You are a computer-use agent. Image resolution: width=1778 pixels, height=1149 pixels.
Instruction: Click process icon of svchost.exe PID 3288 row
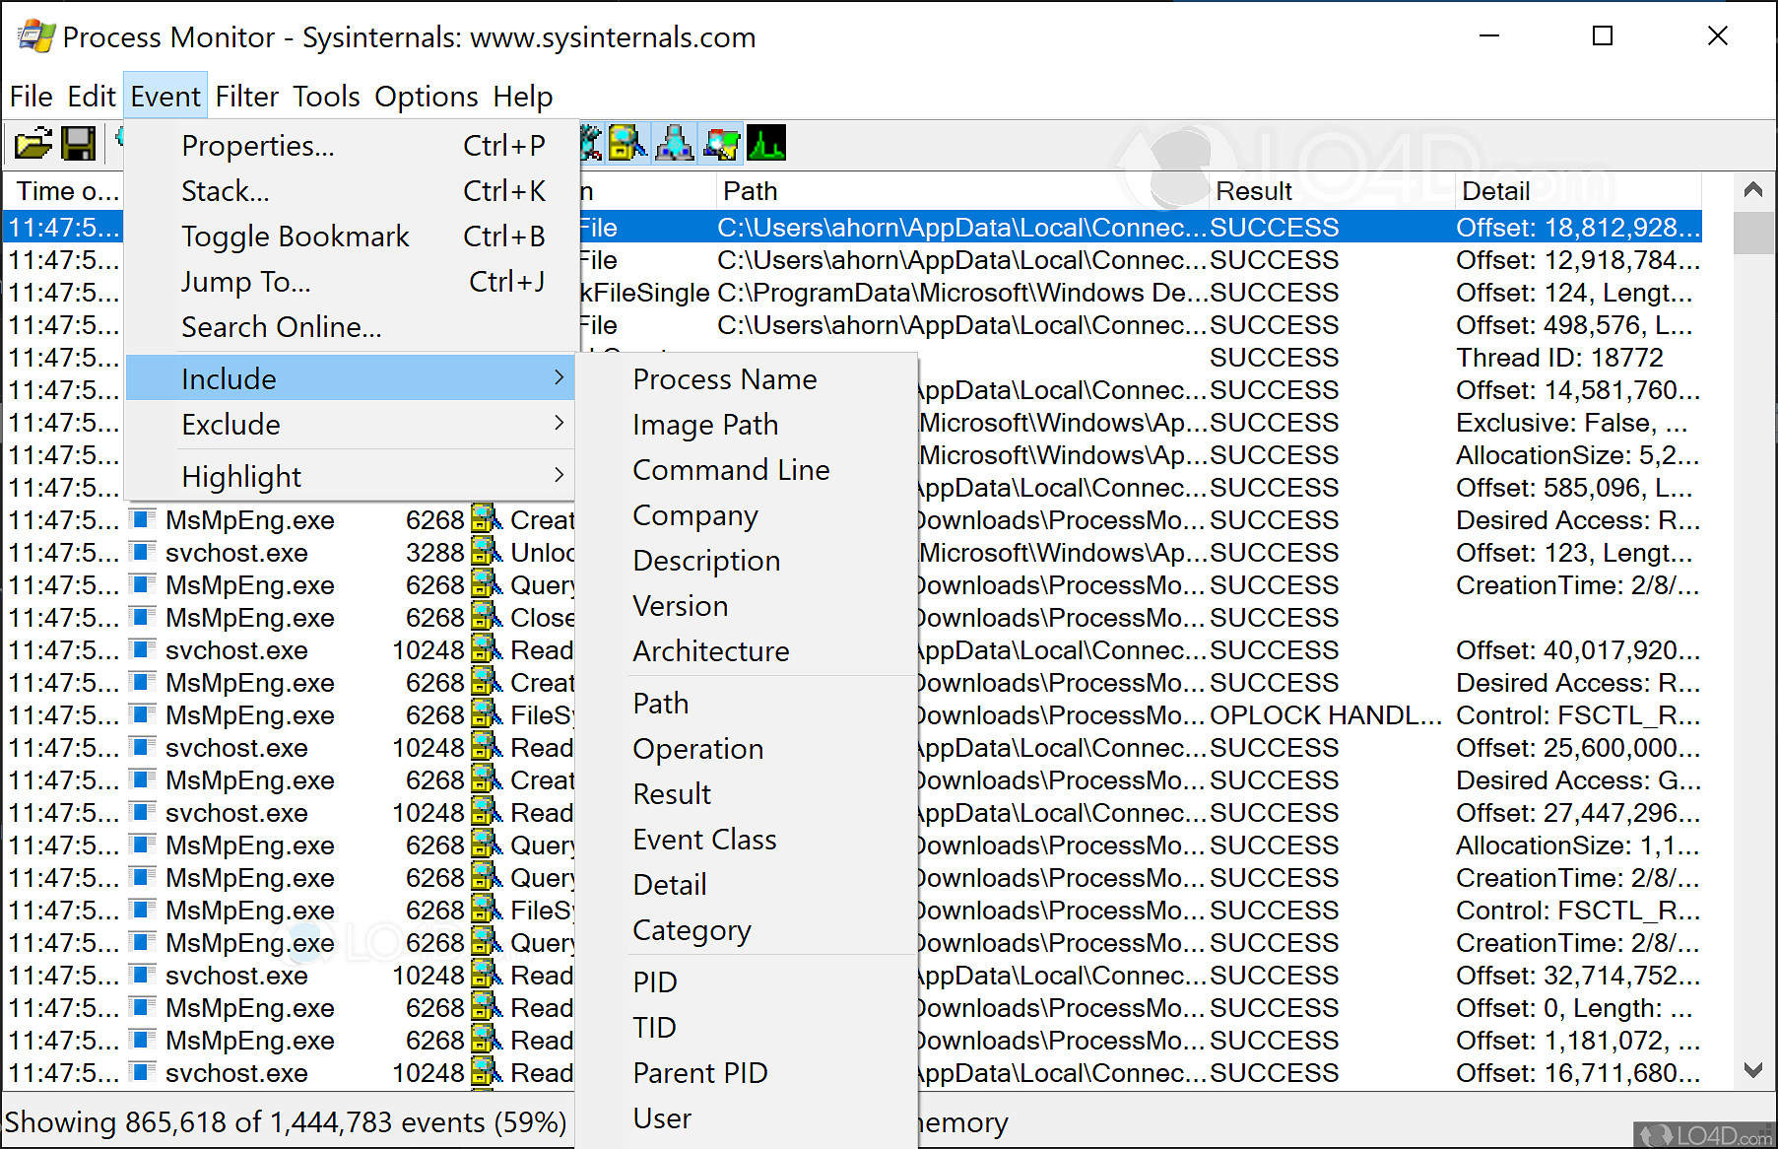tap(144, 552)
